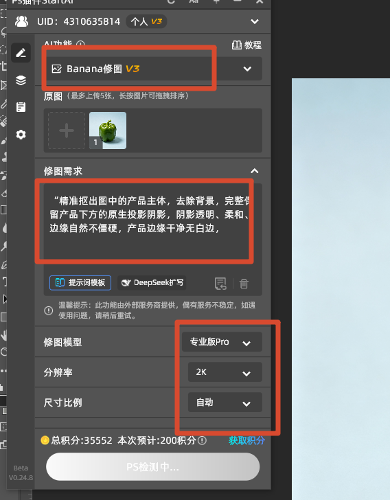
Task: Open the 教程 tutorial book link
Action: [246, 45]
